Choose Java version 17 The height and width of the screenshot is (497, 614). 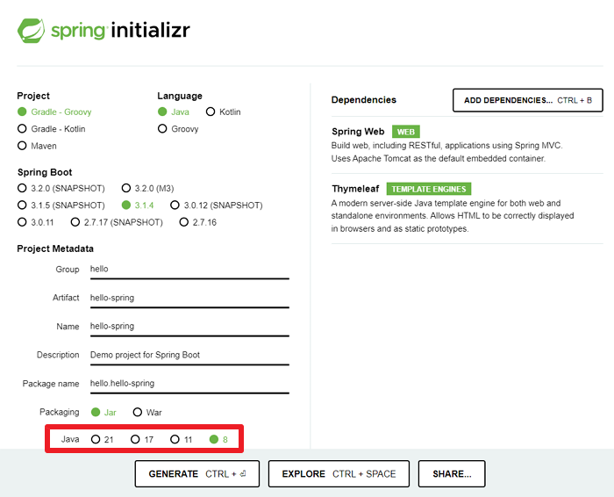(x=142, y=439)
